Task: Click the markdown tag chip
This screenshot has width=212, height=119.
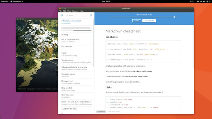Action: (x=101, y=111)
